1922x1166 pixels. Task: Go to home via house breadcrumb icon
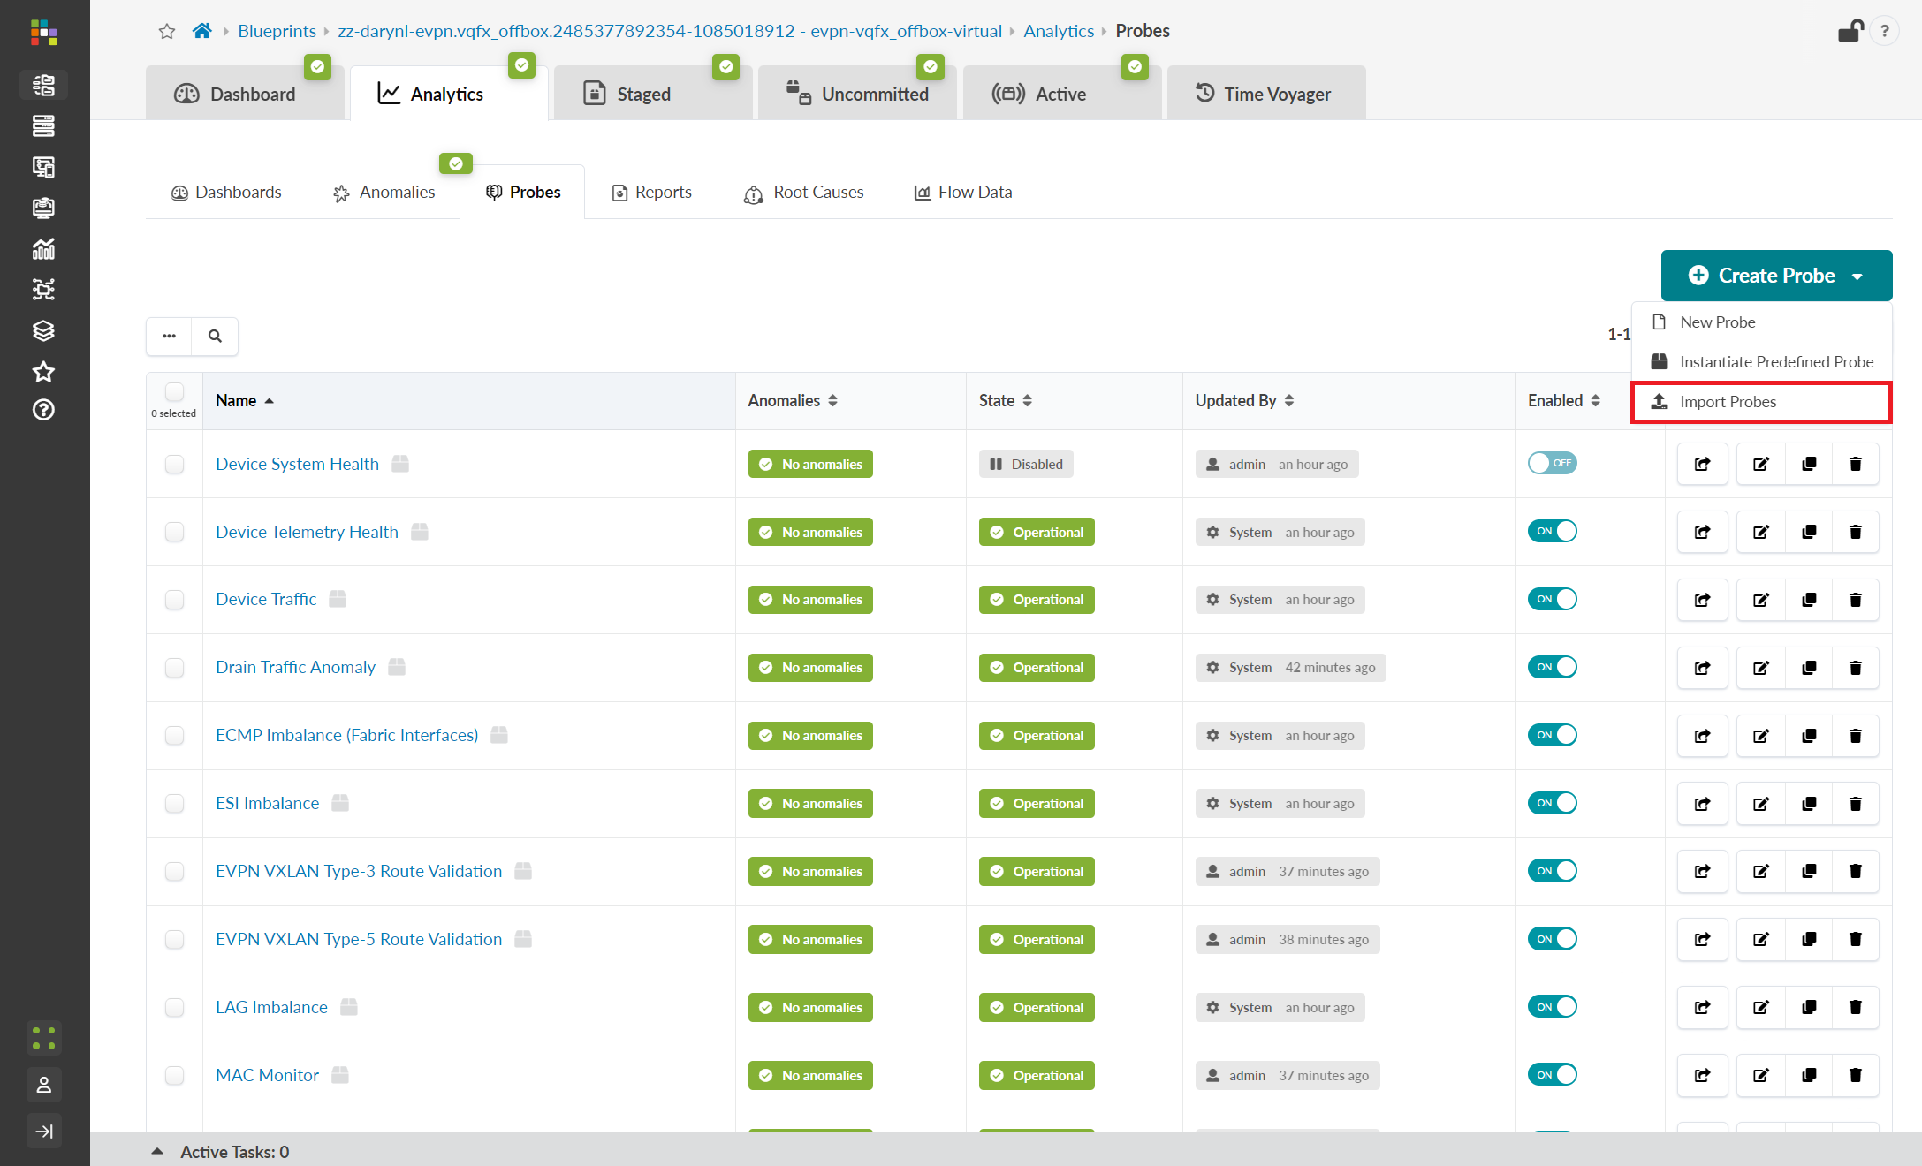click(x=201, y=31)
